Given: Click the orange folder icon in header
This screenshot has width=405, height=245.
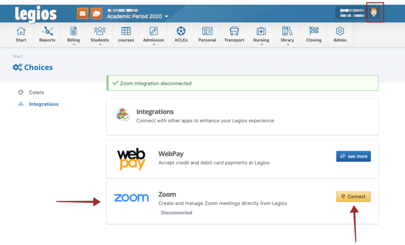Looking at the screenshot, I should pyautogui.click(x=96, y=14).
